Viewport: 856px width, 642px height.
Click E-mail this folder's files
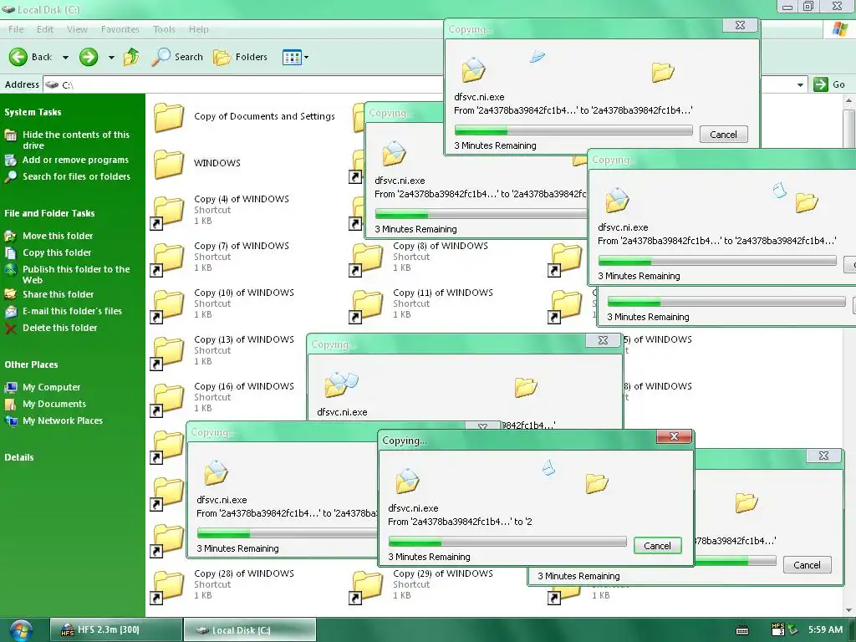(x=72, y=311)
